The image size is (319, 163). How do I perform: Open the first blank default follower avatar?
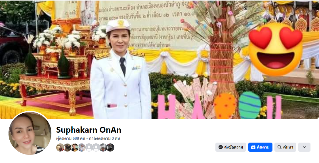point(89,148)
